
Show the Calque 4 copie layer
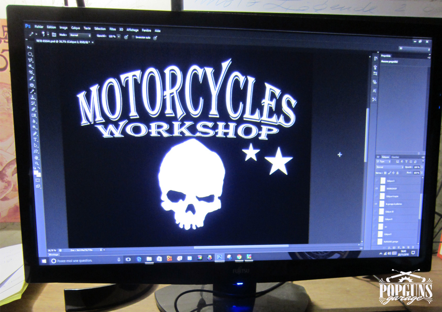[x=376, y=197]
